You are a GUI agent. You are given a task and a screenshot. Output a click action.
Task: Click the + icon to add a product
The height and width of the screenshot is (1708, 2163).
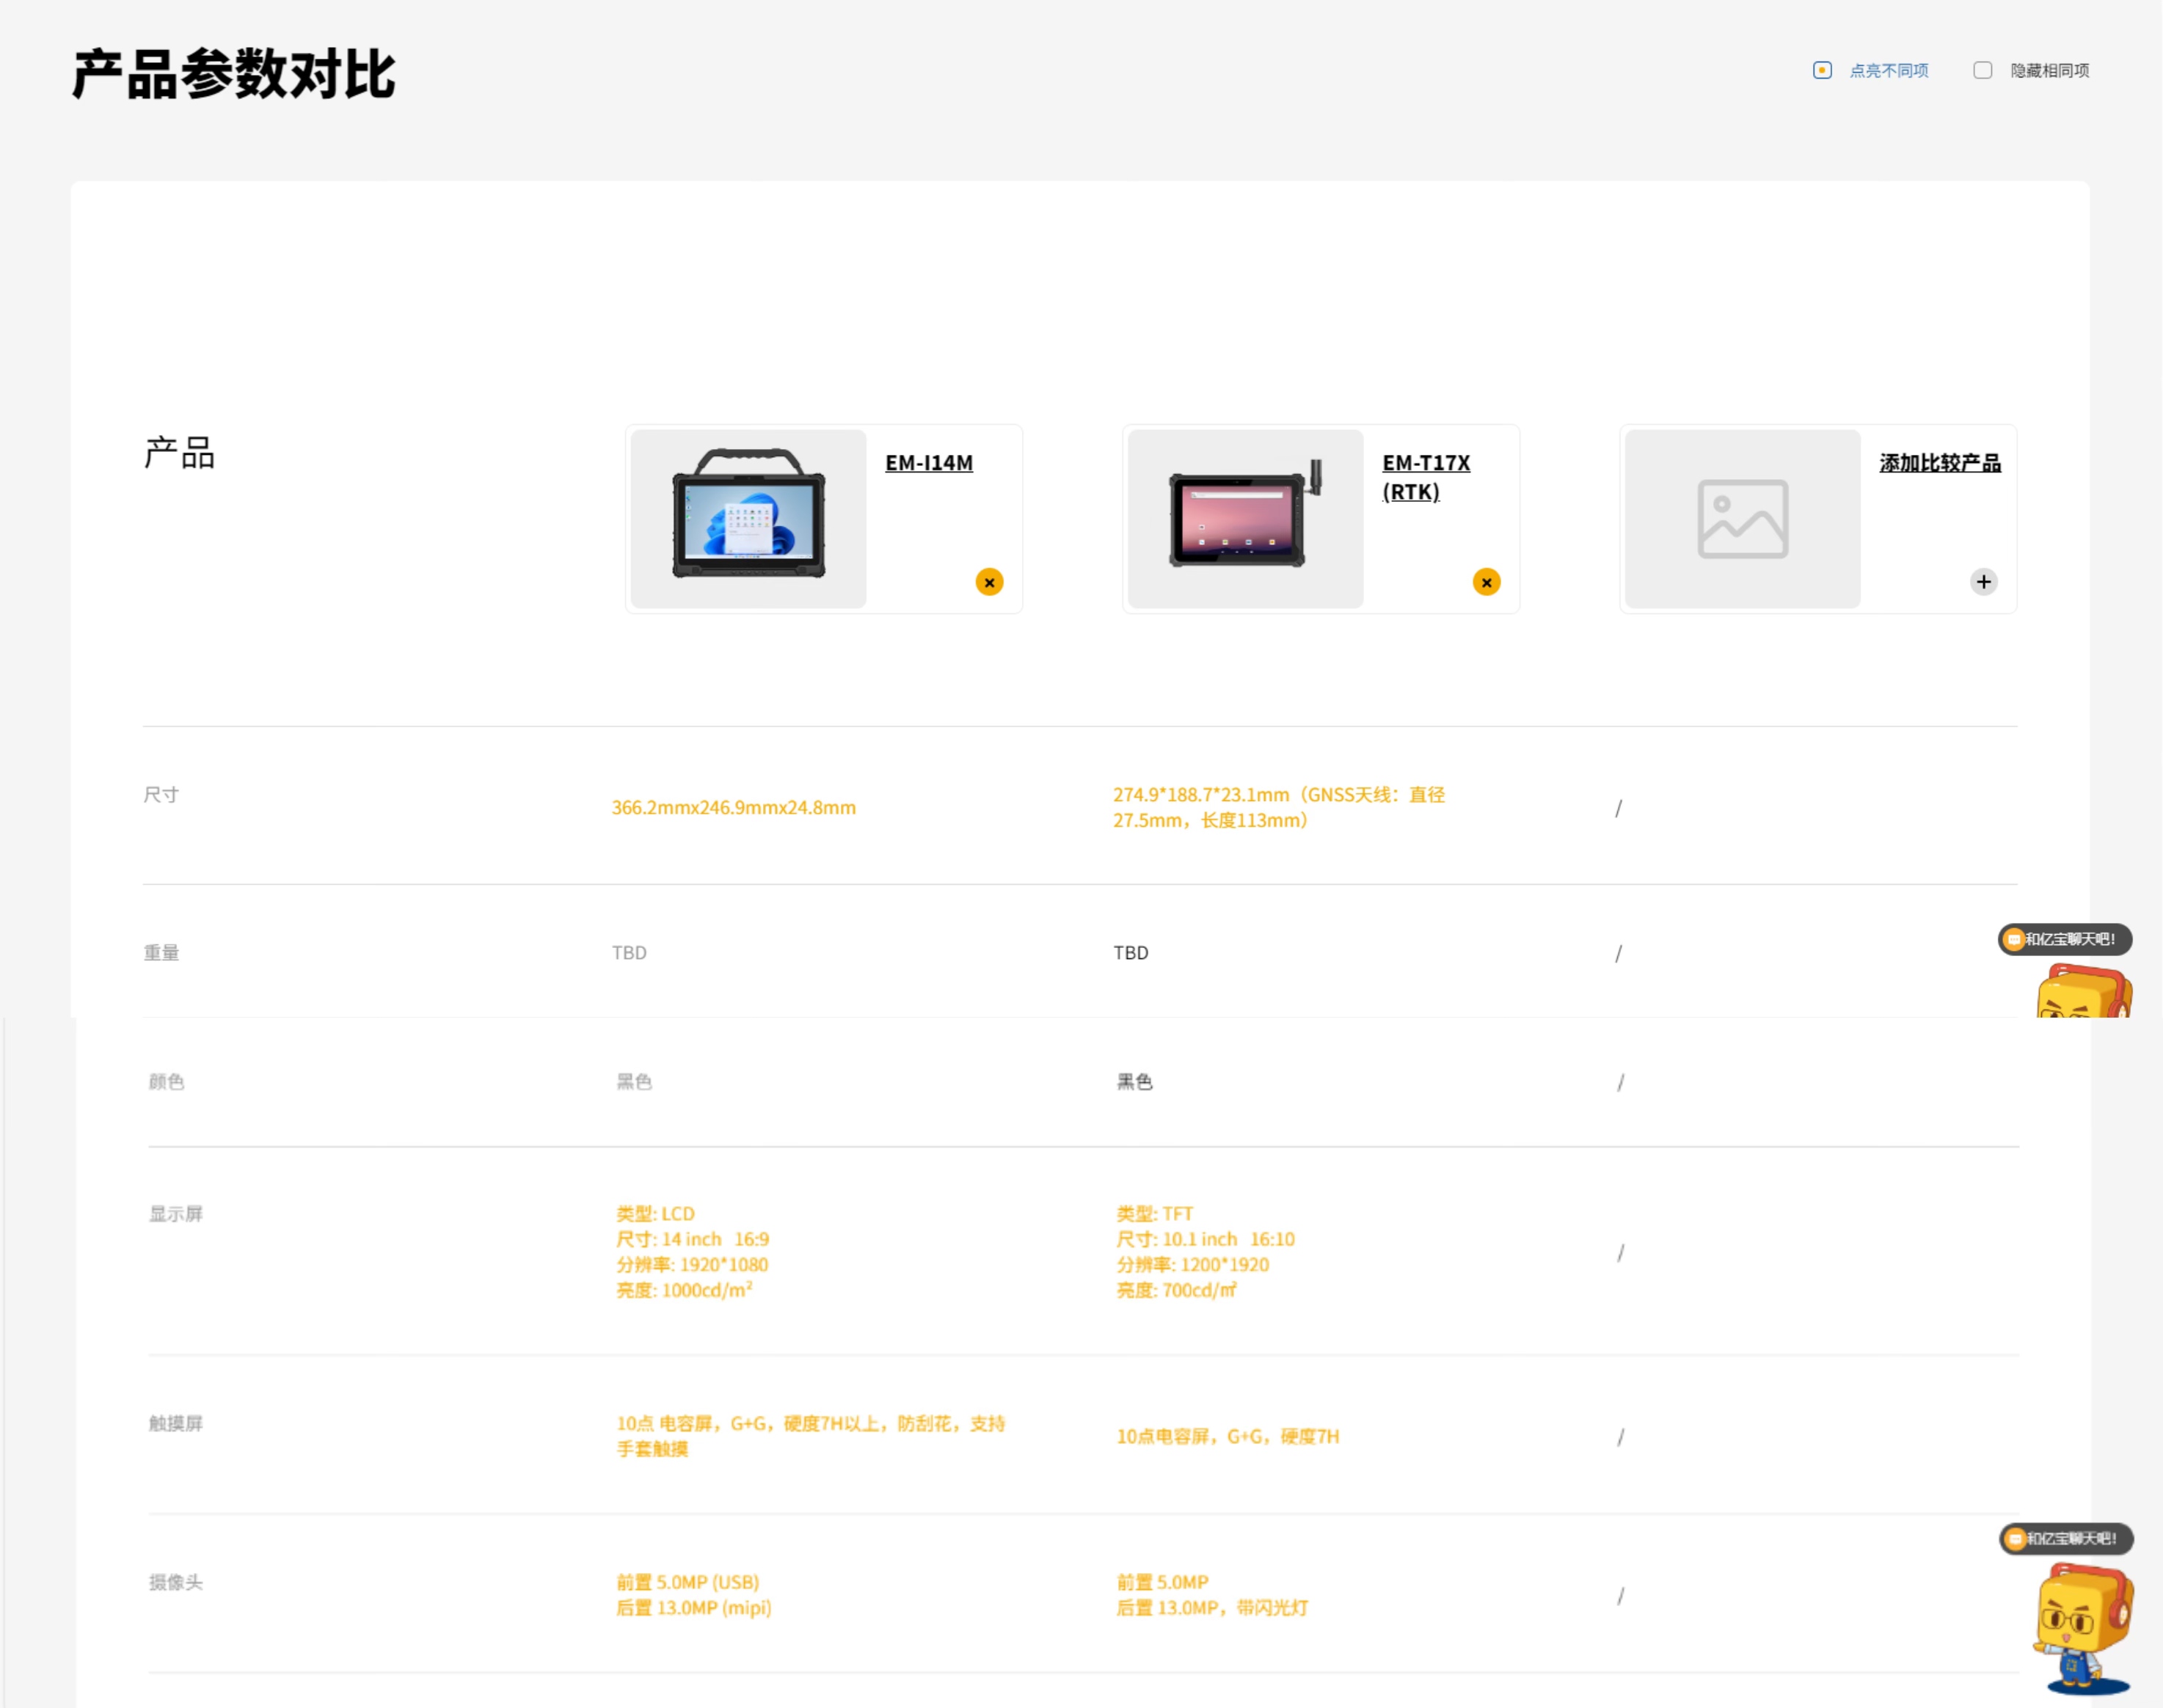(1984, 581)
